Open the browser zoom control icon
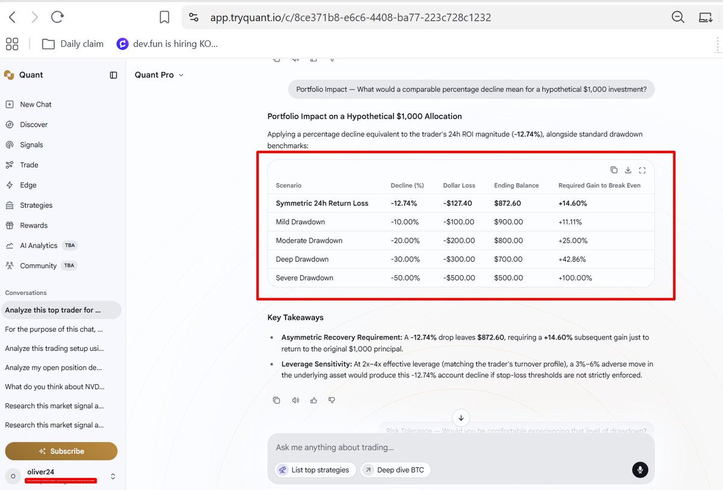Screen dimensions: 723x490 (x=678, y=17)
